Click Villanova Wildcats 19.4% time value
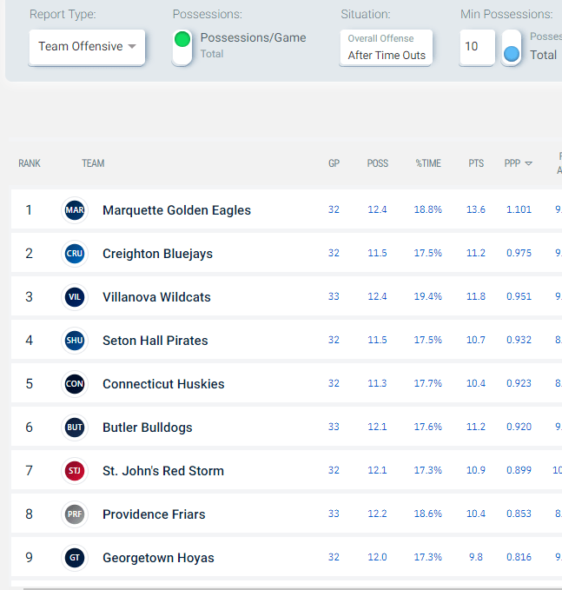Screen dimensions: 562x590 point(428,297)
